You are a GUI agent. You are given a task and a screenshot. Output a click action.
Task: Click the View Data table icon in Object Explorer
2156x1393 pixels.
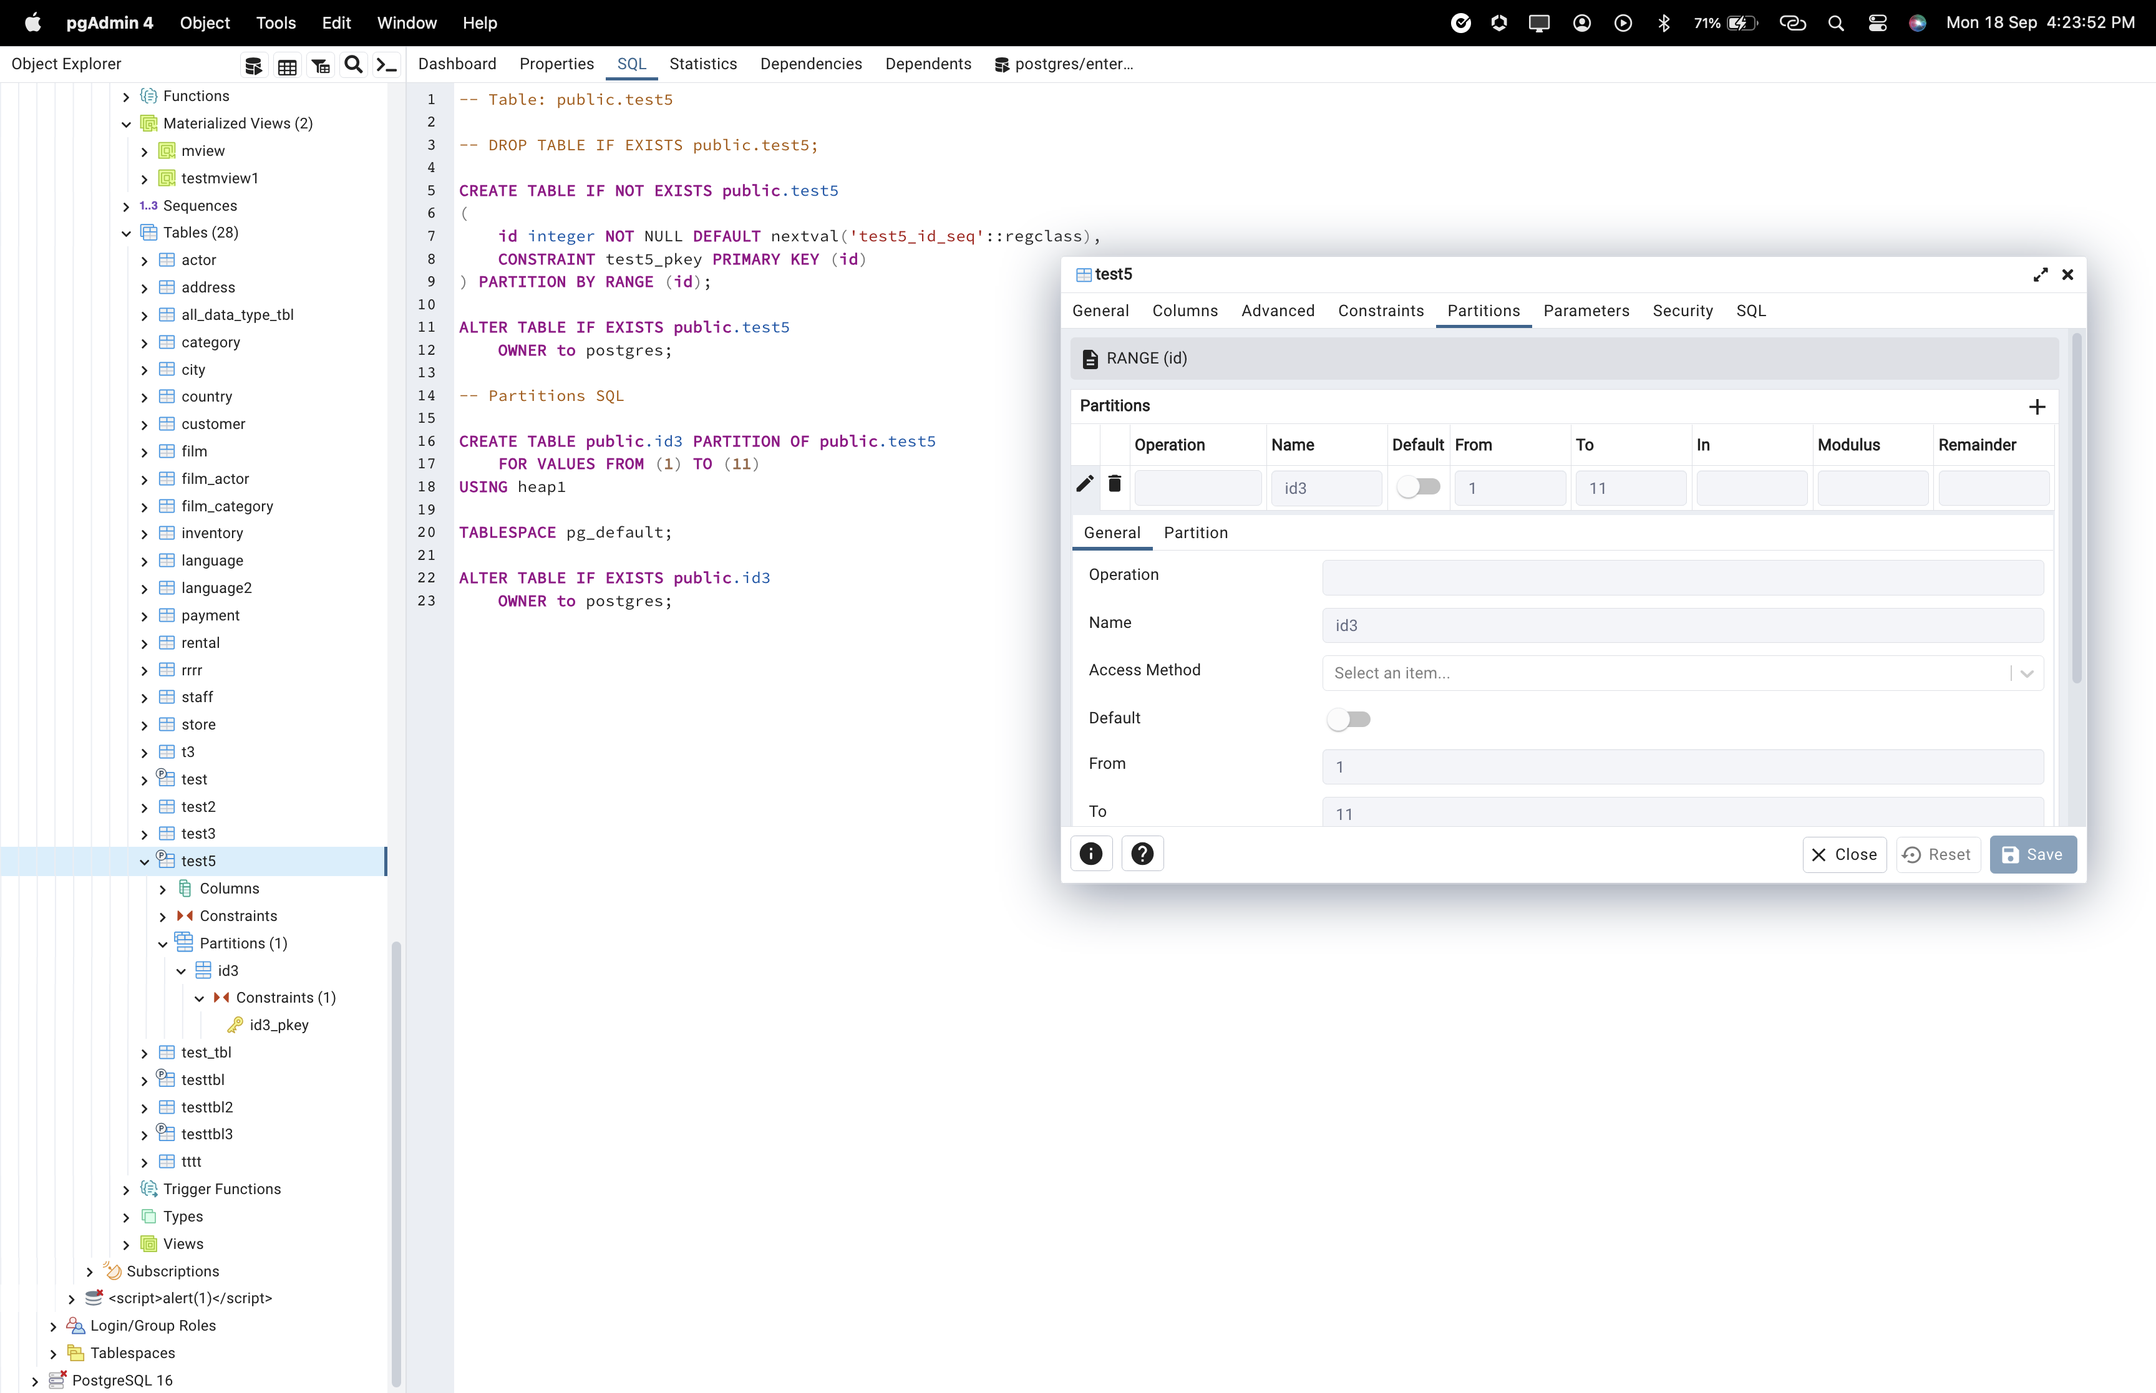click(x=287, y=65)
